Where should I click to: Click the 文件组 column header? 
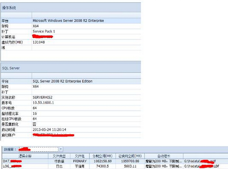pyautogui.click(x=80, y=156)
